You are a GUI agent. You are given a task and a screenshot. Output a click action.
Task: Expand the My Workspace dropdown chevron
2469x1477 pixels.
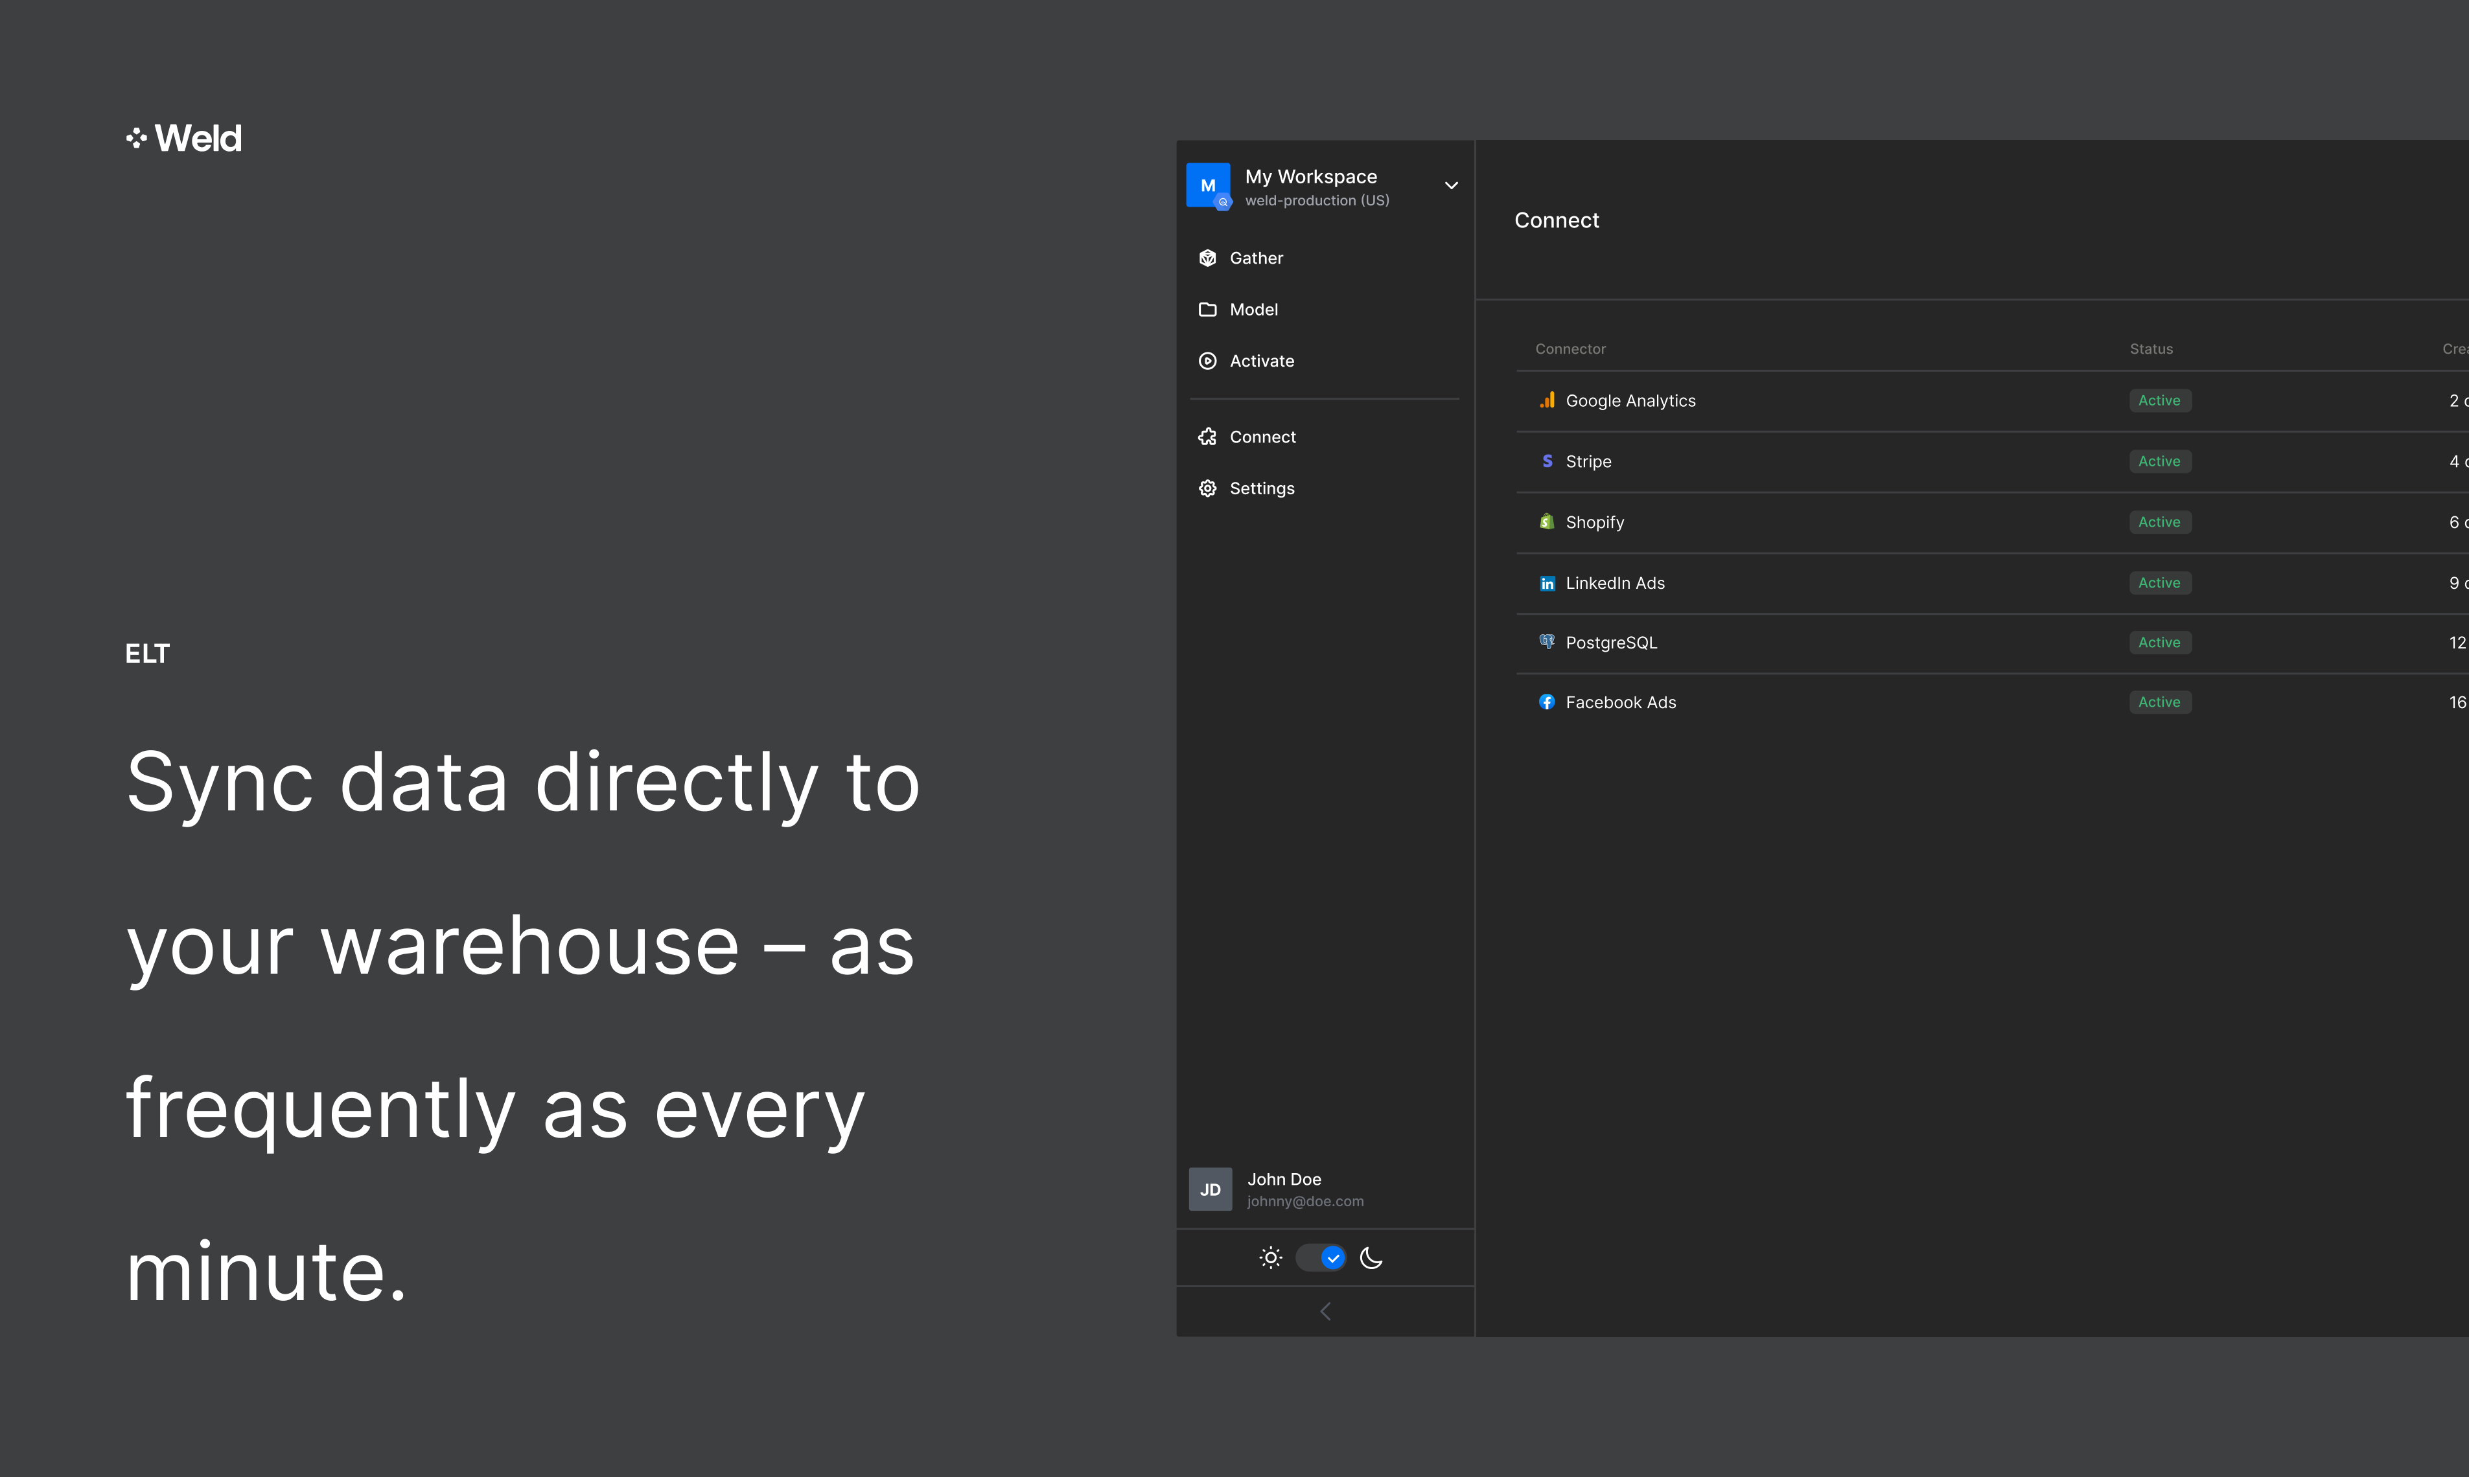coord(1452,185)
